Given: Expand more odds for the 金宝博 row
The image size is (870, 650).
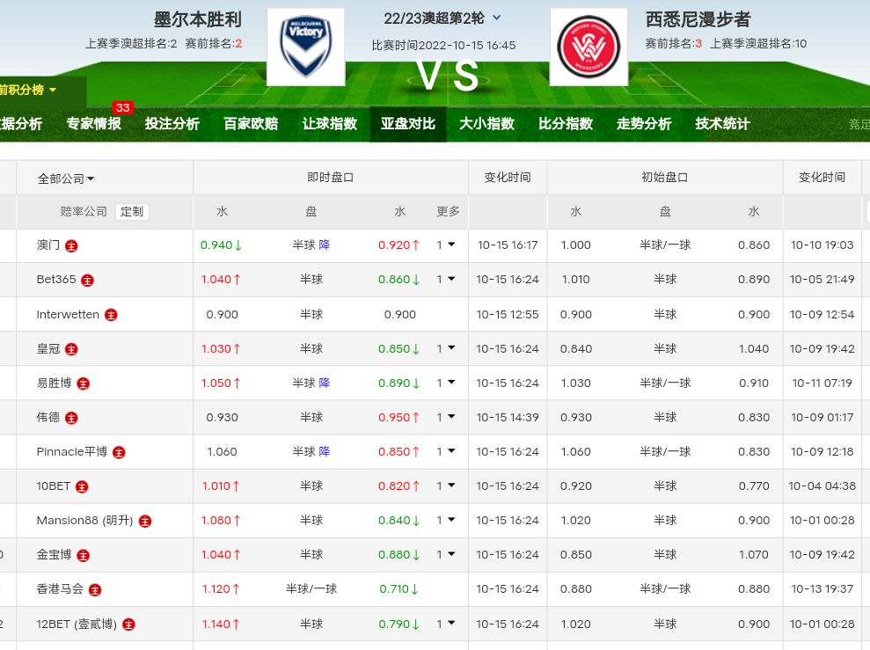Looking at the screenshot, I should 446,555.
